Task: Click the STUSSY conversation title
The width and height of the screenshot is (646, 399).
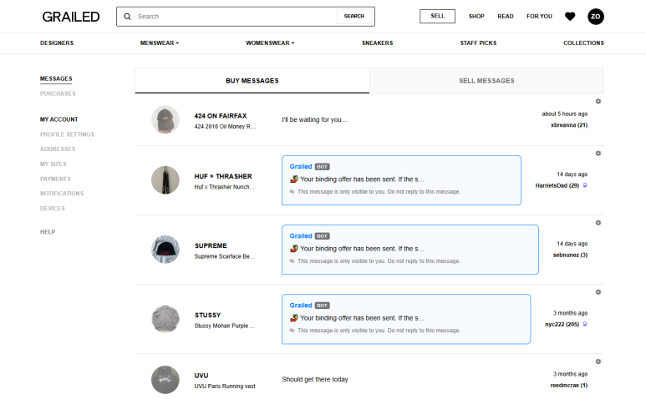Action: tap(207, 315)
